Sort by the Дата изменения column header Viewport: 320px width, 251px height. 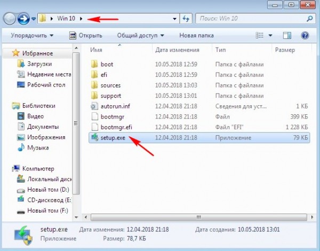[x=177, y=50]
